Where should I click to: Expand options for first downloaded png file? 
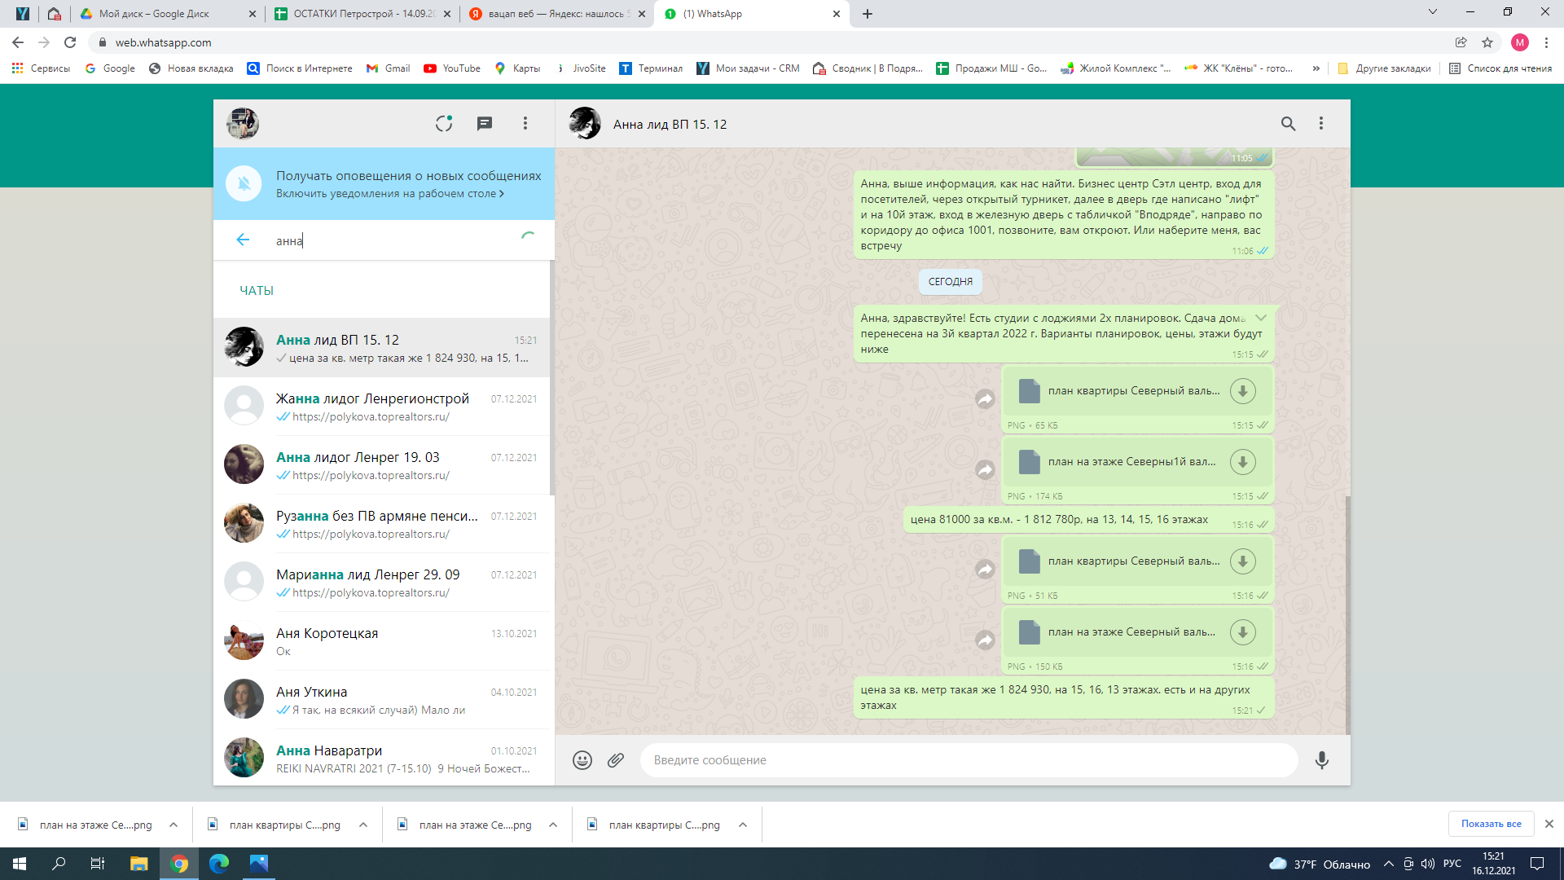click(x=174, y=825)
